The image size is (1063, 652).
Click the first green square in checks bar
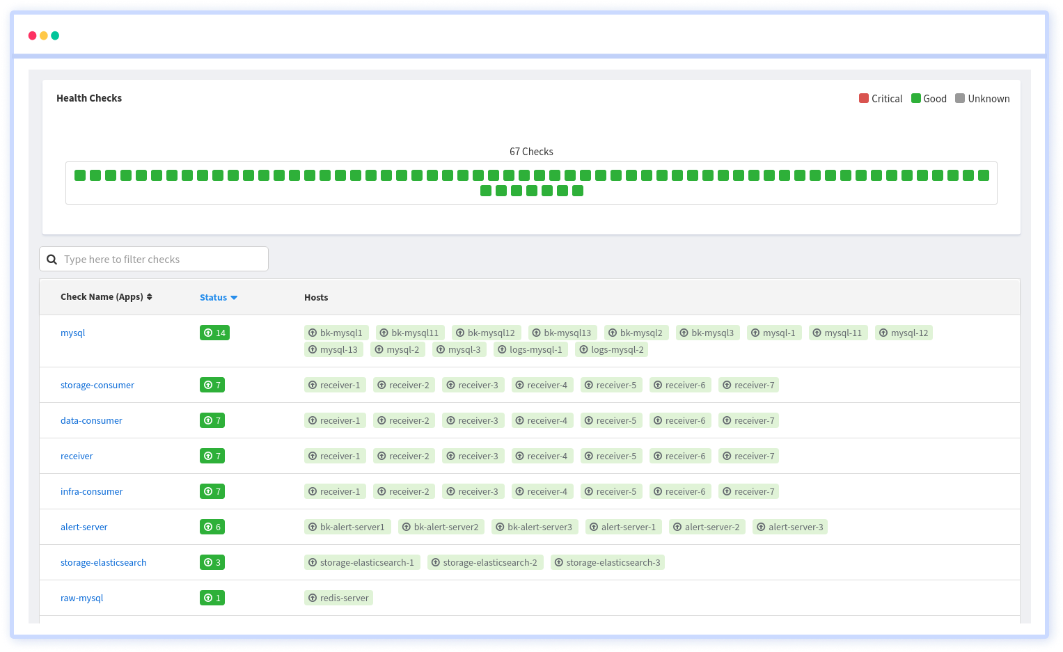(x=80, y=175)
